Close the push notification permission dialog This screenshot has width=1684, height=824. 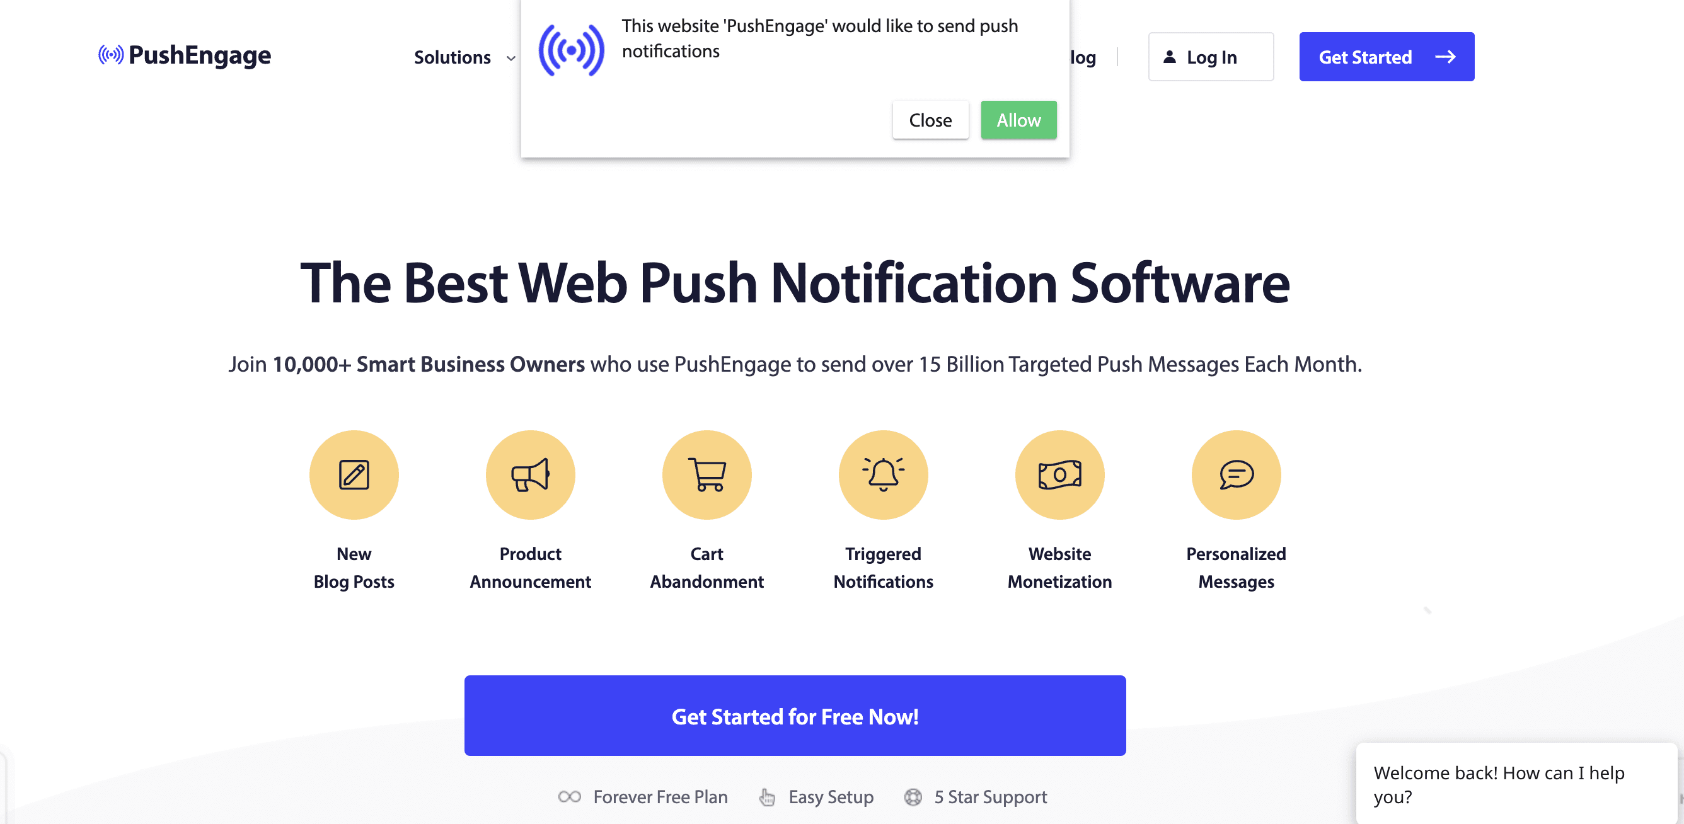coord(930,119)
